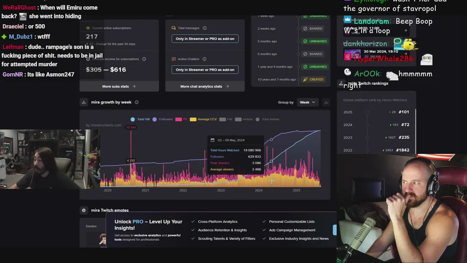The height and width of the screenshot is (263, 467).
Task: Click the #235 global rank value
Action: (404, 137)
